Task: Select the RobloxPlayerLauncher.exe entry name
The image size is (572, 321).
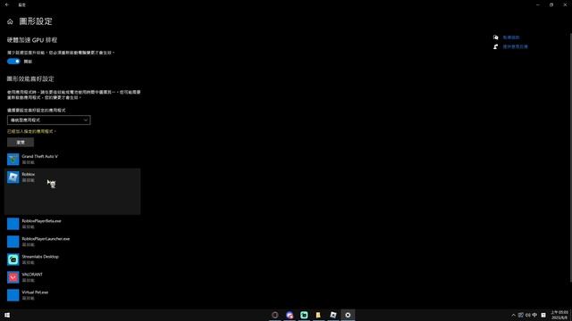Action: tap(46, 238)
